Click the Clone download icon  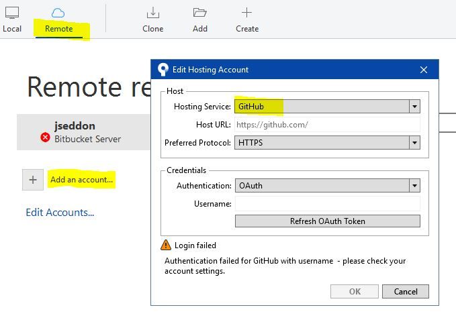[152, 13]
